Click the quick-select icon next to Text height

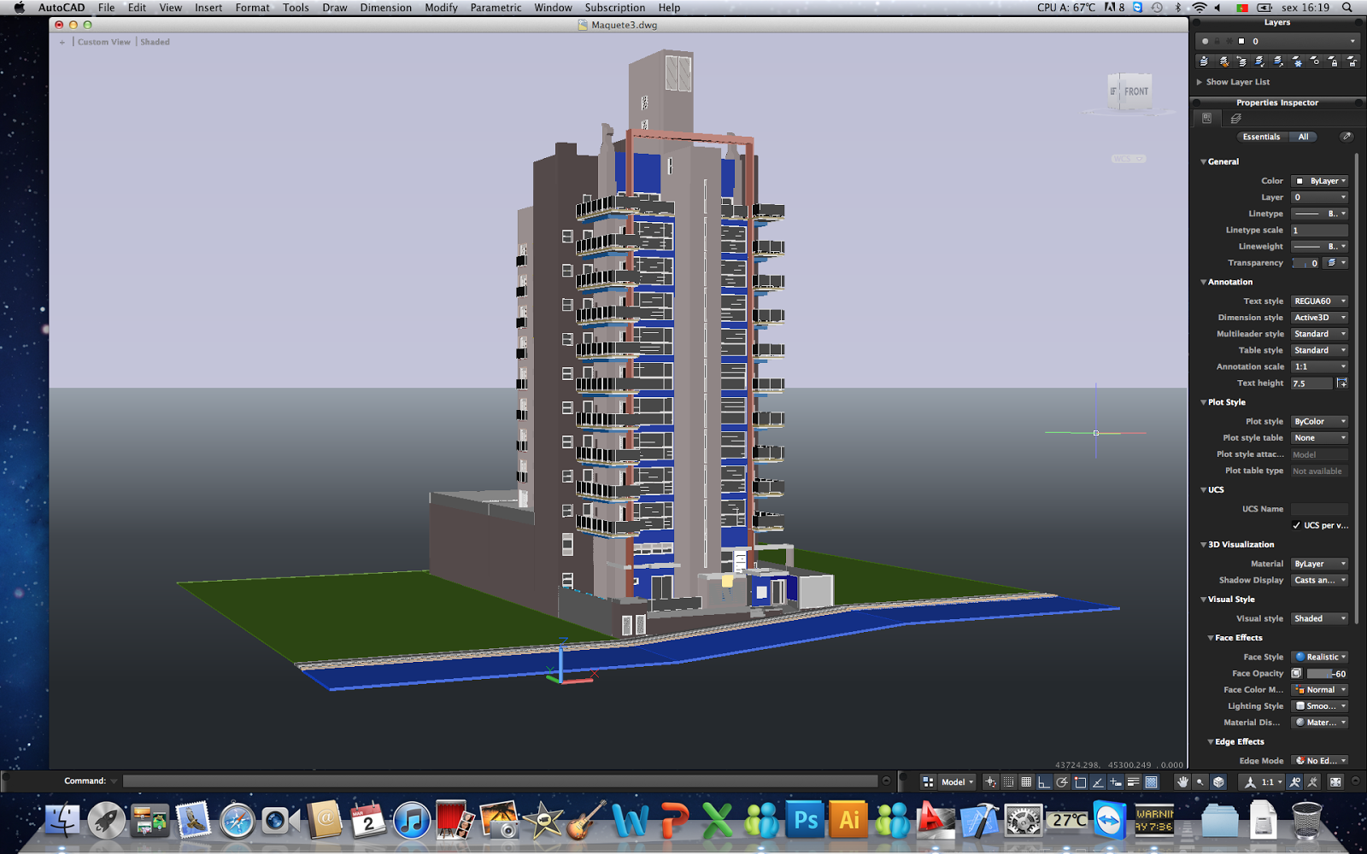(x=1342, y=383)
